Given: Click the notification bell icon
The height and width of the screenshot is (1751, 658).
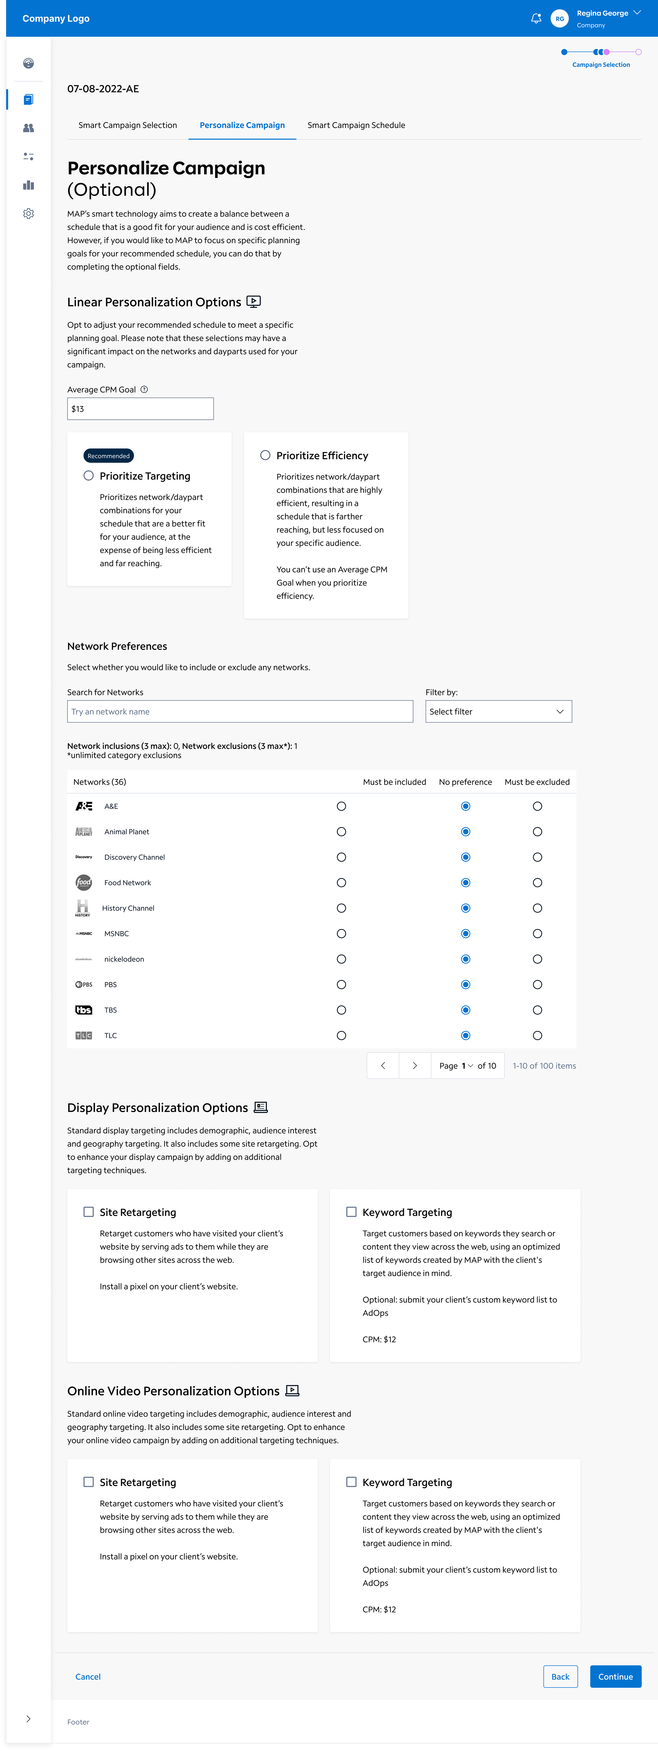Looking at the screenshot, I should [536, 18].
